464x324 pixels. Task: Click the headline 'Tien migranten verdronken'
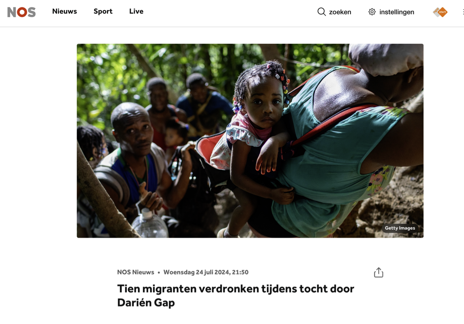pyautogui.click(x=188, y=289)
